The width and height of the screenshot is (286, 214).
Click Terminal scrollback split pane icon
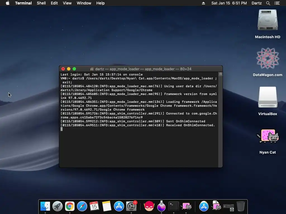(221, 74)
